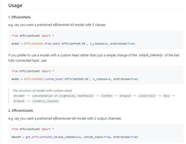Click "The structure of model with custom head" text

pos(42,91)
